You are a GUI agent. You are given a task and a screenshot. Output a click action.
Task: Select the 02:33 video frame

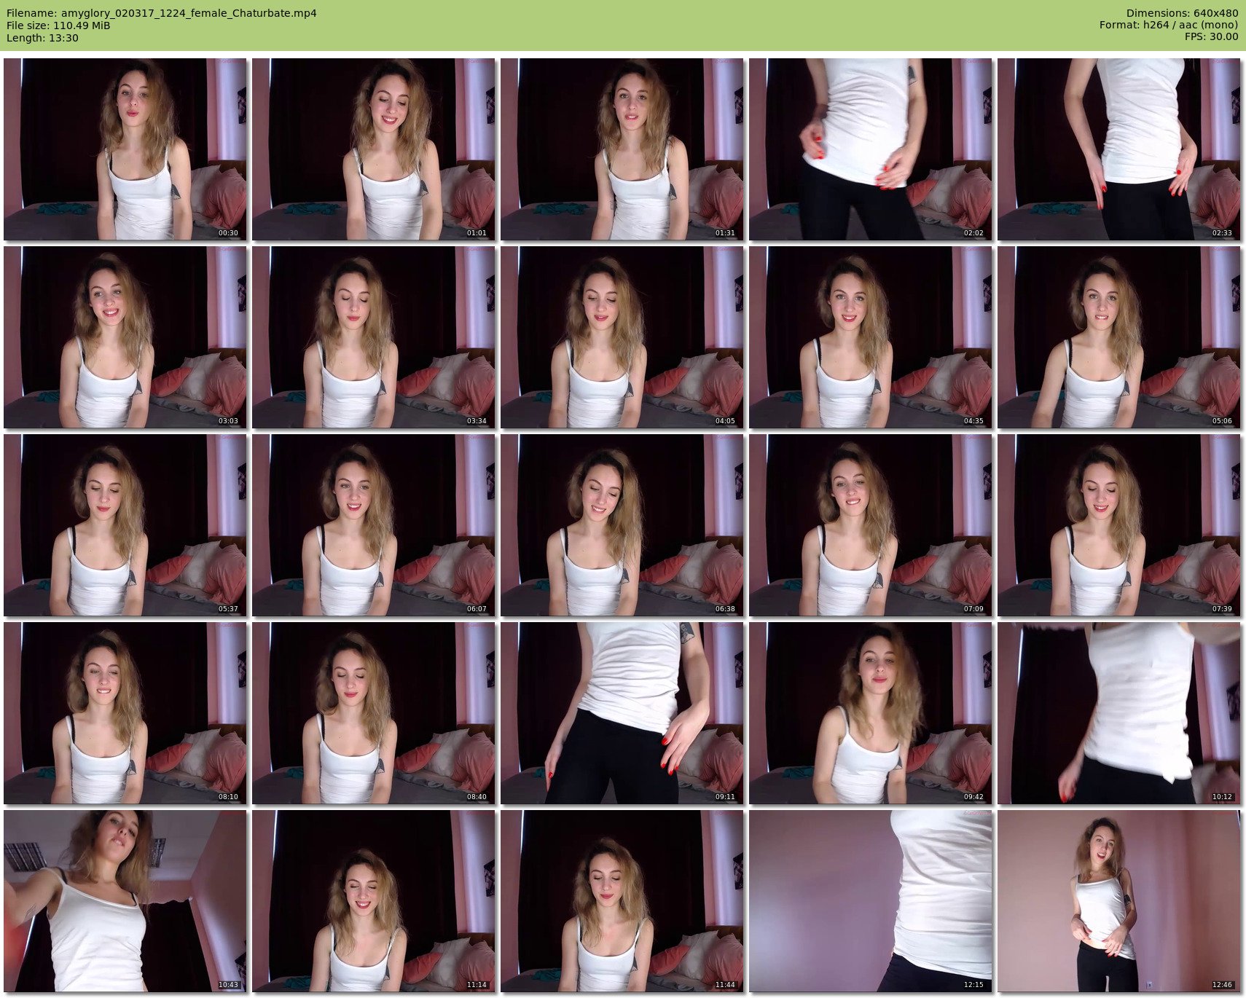point(1119,149)
